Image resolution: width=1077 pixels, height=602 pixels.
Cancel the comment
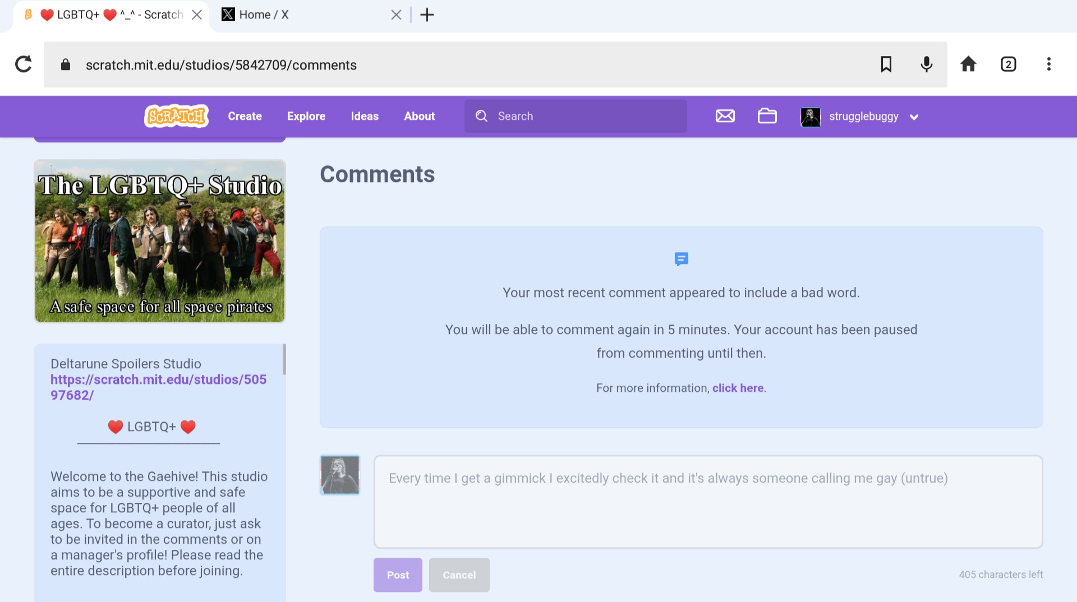[x=459, y=575]
